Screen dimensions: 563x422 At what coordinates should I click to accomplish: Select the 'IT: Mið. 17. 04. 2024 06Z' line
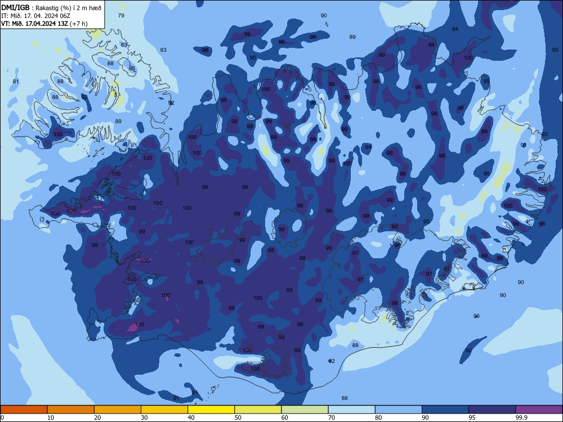(35, 16)
